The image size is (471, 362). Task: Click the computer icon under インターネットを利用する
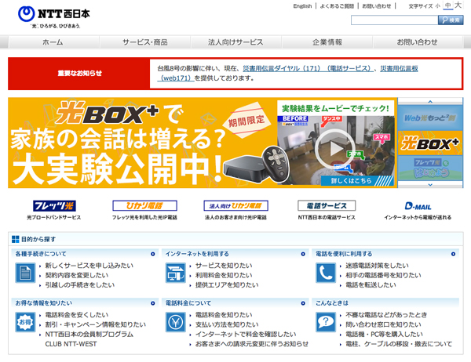(174, 273)
